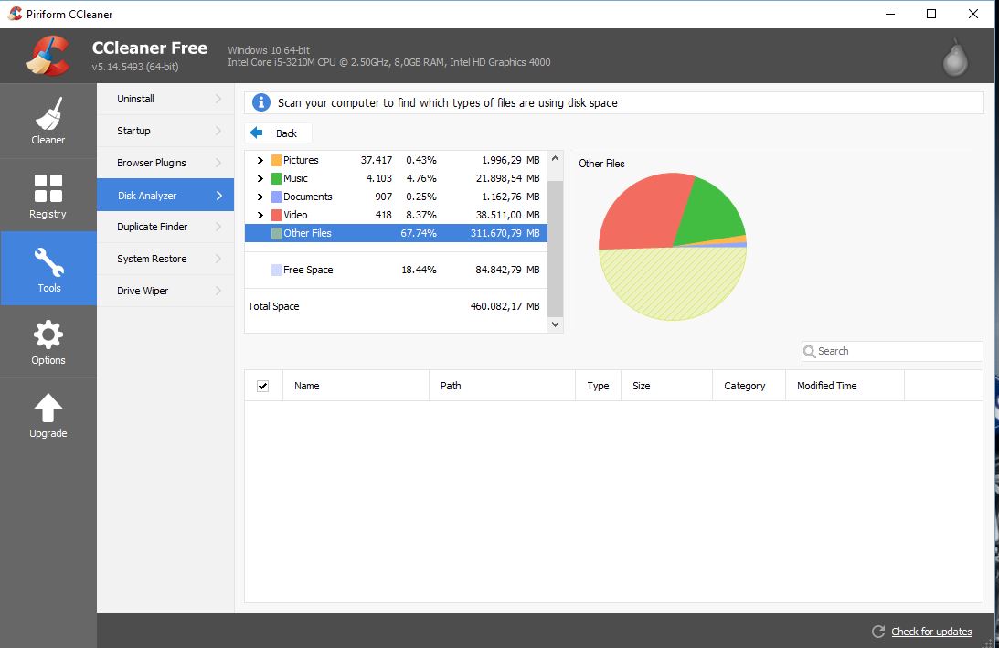Maximize the CCleaner window
999x648 pixels.
(930, 14)
